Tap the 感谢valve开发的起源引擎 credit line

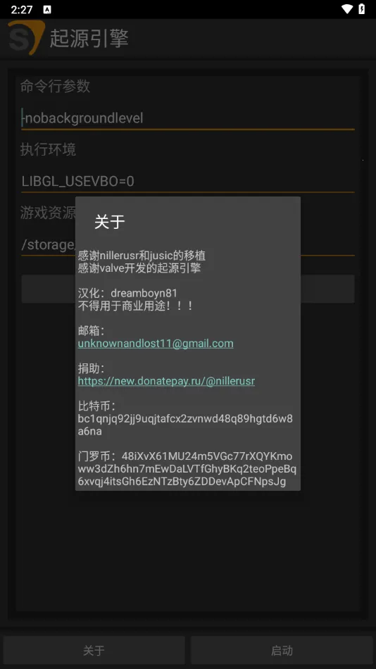coord(139,268)
